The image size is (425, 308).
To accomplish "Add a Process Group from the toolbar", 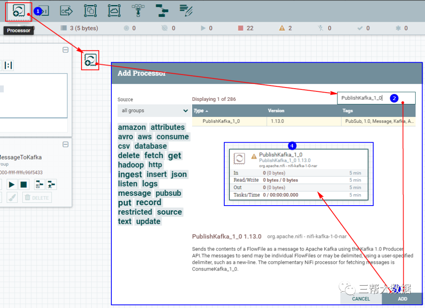I will pyautogui.click(x=90, y=11).
